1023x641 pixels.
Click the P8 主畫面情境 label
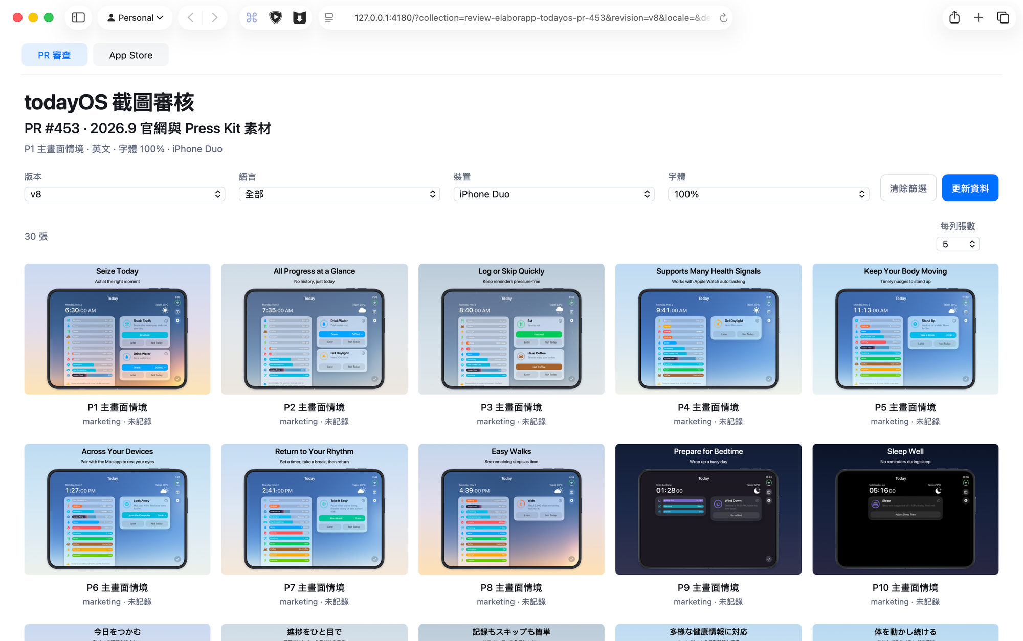(x=511, y=588)
